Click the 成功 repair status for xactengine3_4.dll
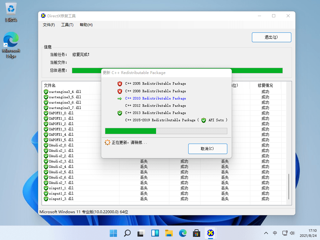This screenshot has width=320, height=240. pos(265,92)
